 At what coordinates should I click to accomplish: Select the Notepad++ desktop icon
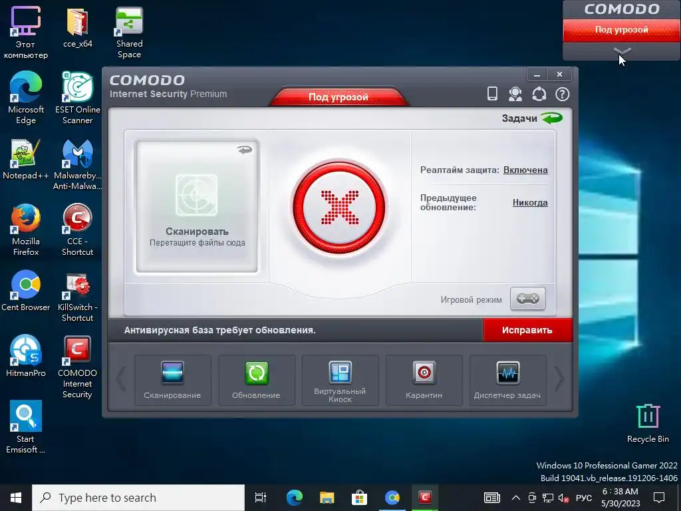click(26, 159)
